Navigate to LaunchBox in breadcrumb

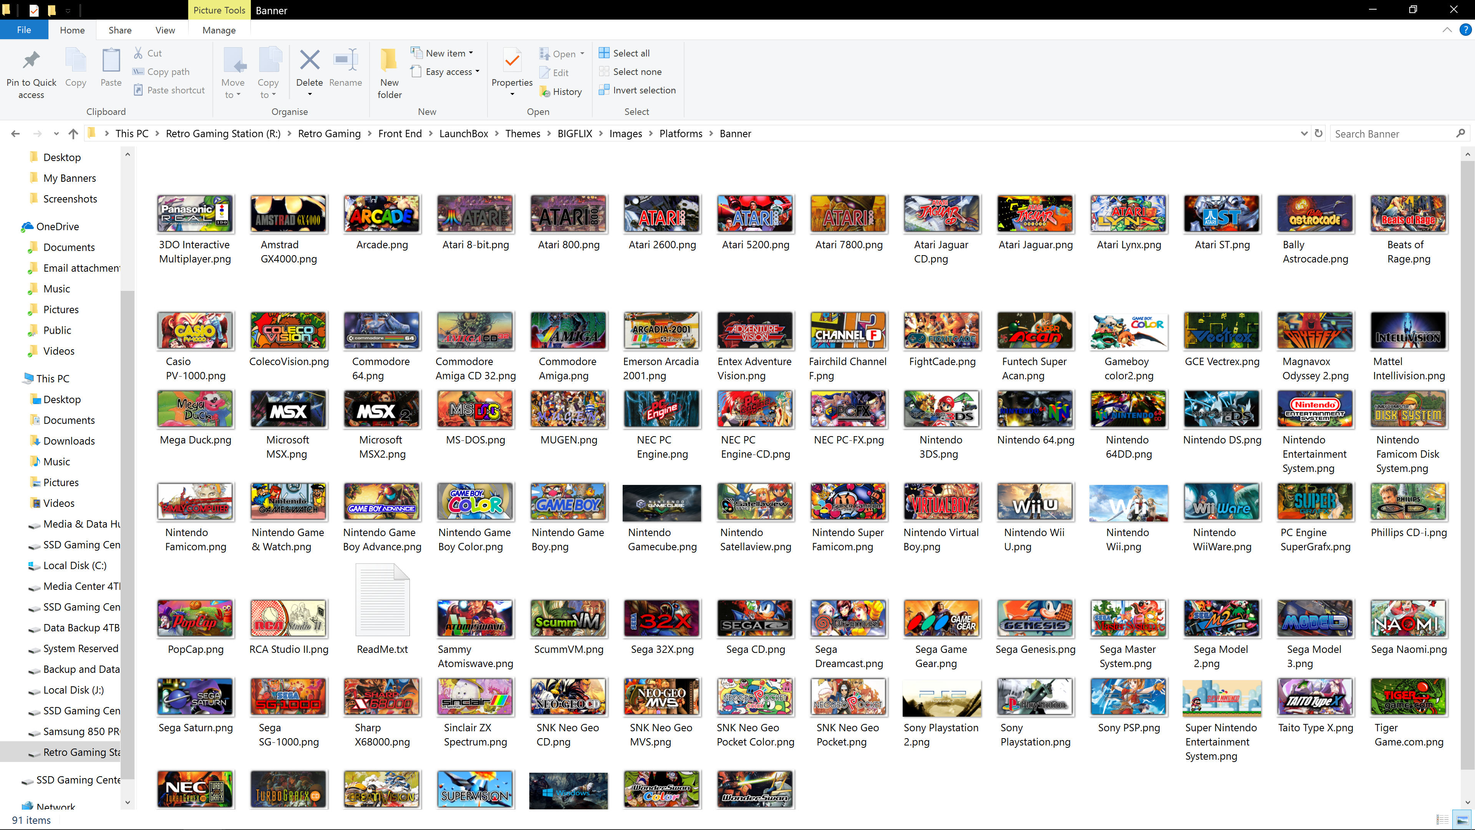(463, 133)
